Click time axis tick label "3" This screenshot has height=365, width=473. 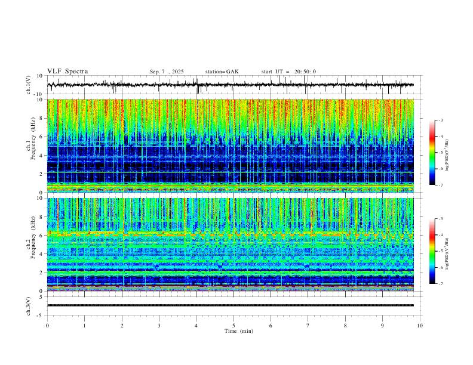click(x=159, y=326)
